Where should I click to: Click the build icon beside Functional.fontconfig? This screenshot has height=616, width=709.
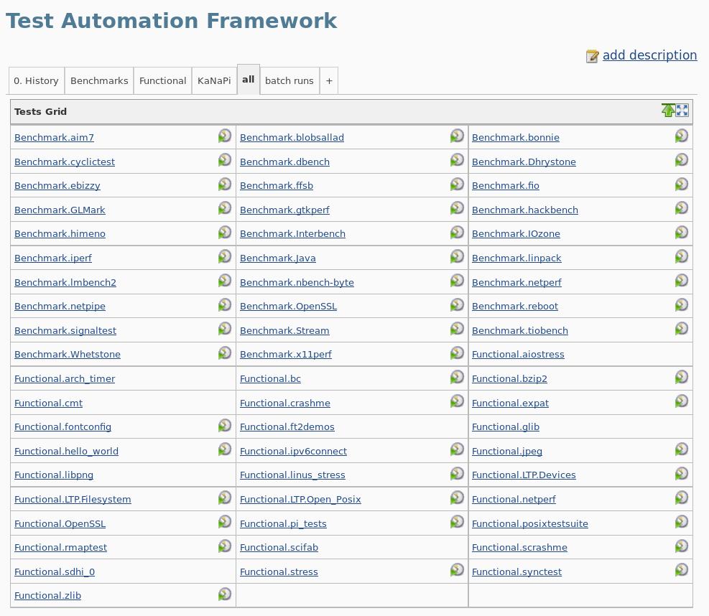[225, 425]
